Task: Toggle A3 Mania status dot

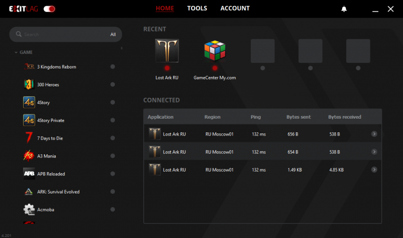Action: [x=113, y=156]
